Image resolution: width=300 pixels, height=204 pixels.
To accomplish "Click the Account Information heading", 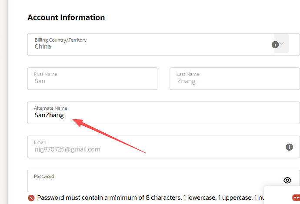I will click(66, 17).
